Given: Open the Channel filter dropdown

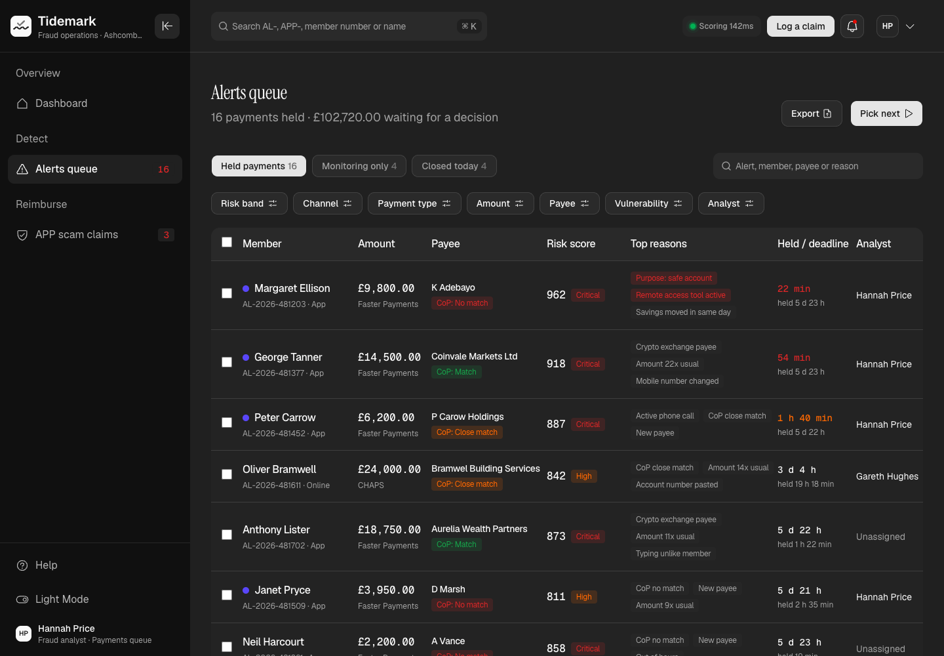Looking at the screenshot, I should (327, 203).
